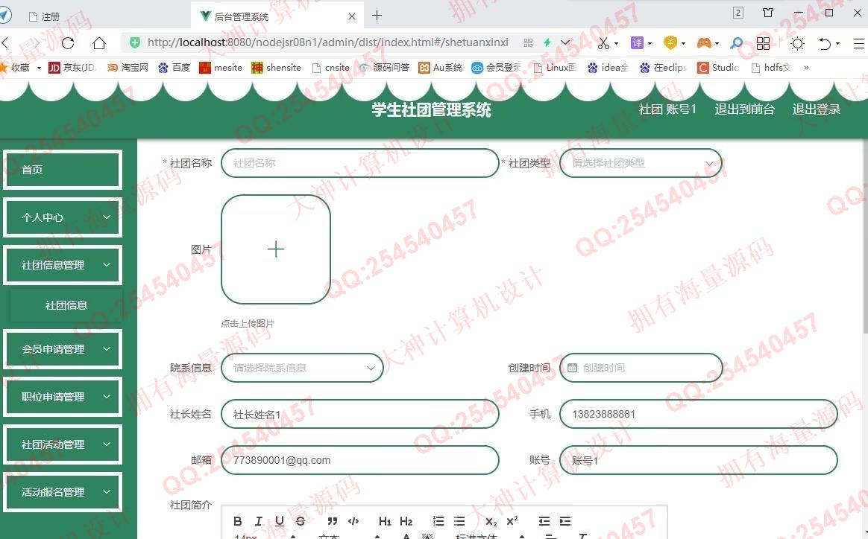This screenshot has height=539, width=868.
Task: Focus the 手机 input field
Action: coord(699,414)
